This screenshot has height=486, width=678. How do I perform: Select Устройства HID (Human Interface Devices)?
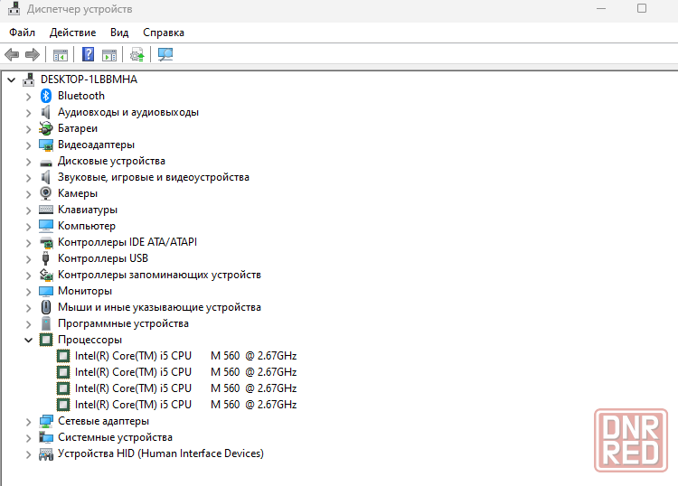pos(161,453)
